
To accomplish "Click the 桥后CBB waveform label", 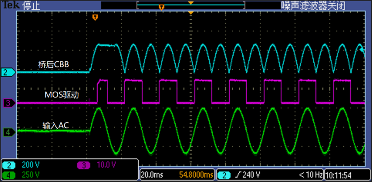I will [54, 64].
